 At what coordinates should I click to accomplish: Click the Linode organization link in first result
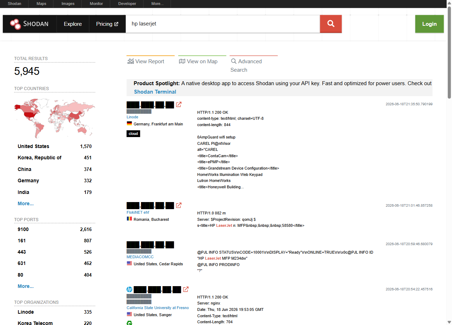tap(132, 117)
